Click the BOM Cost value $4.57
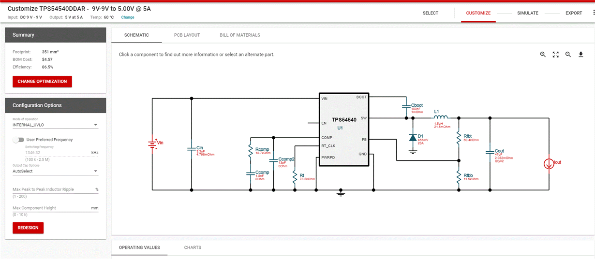The width and height of the screenshot is (595, 259). (47, 59)
